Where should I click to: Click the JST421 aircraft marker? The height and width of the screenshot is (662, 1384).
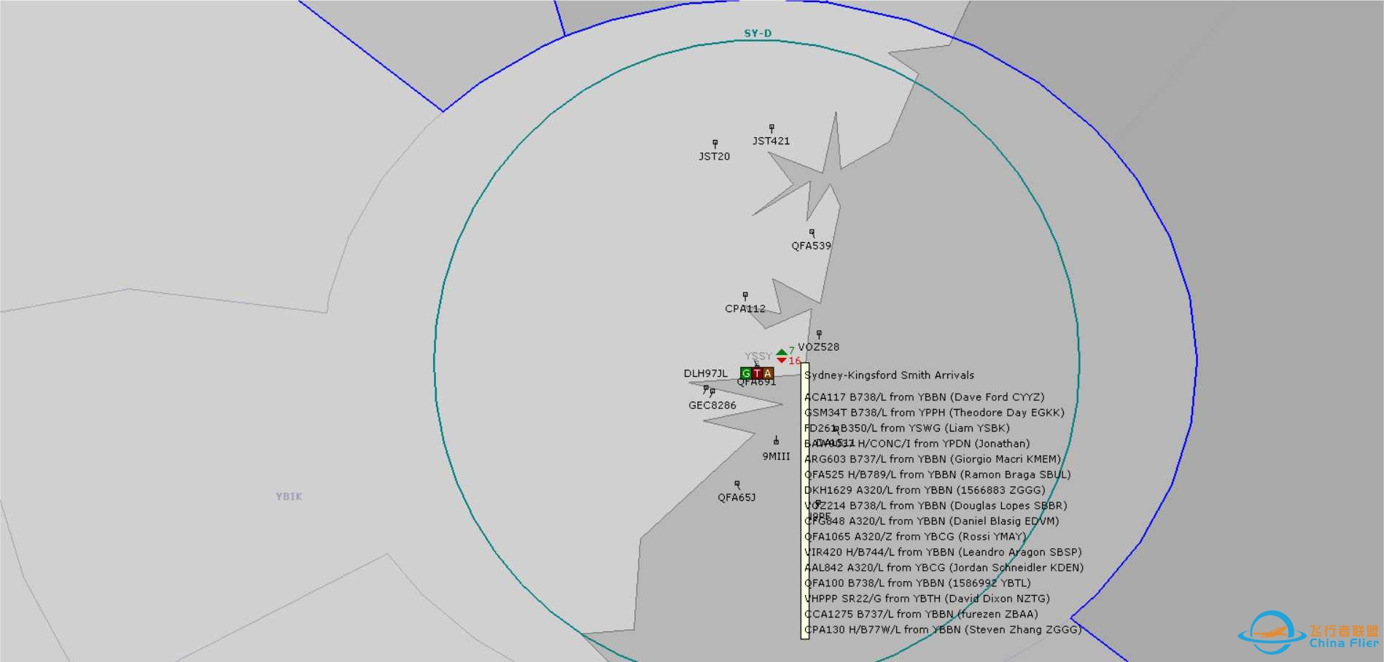tap(771, 128)
